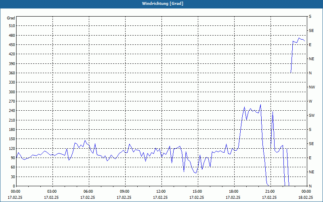Click the 09:00 time label

pos(125,191)
